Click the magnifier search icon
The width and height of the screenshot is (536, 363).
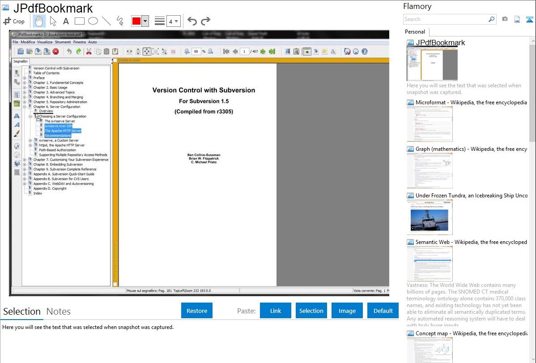(x=492, y=19)
